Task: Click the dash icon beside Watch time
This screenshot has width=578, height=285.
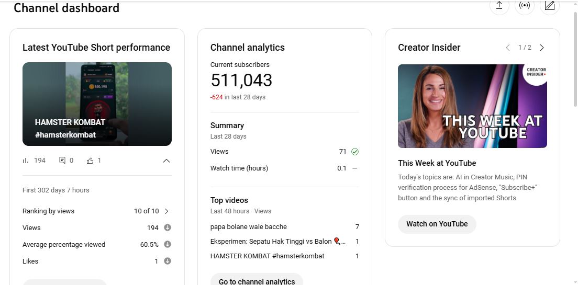Action: (x=354, y=168)
